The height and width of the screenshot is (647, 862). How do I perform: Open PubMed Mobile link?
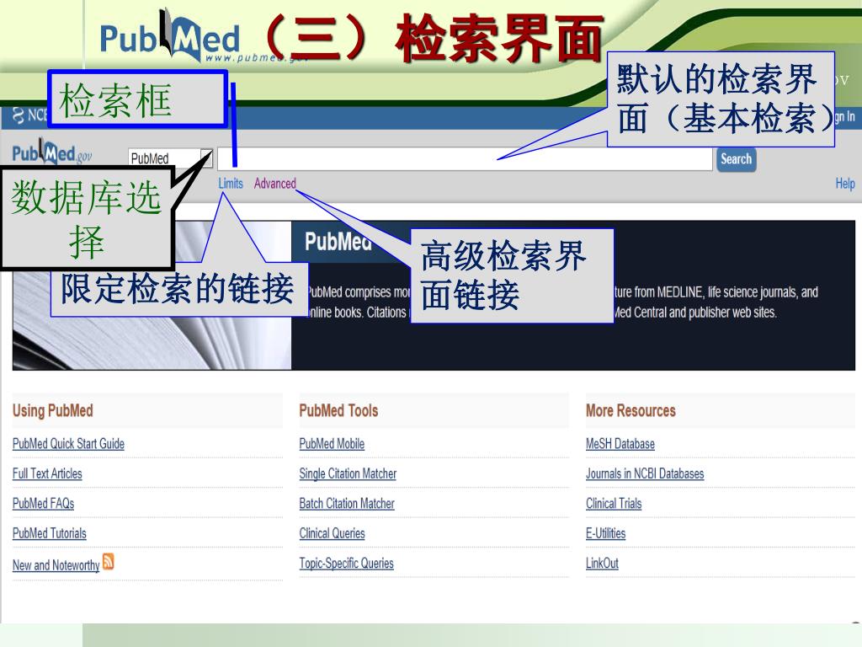tap(332, 444)
